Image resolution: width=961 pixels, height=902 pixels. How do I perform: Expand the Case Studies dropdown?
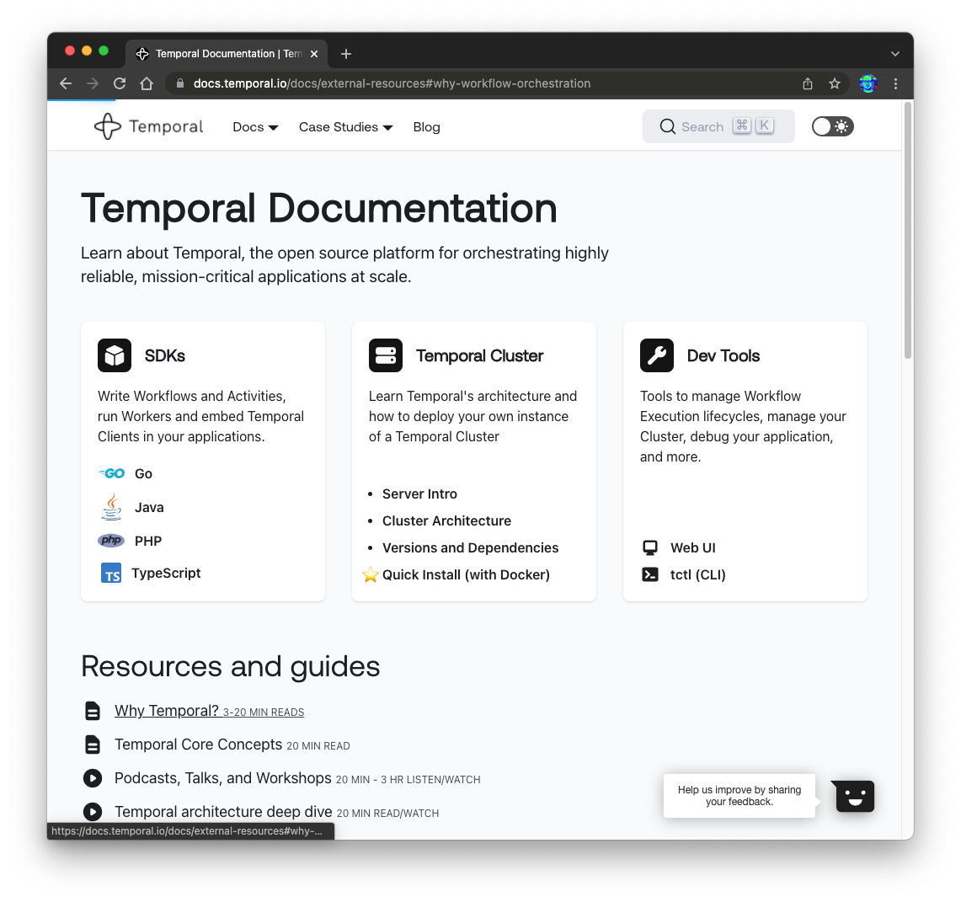click(345, 127)
